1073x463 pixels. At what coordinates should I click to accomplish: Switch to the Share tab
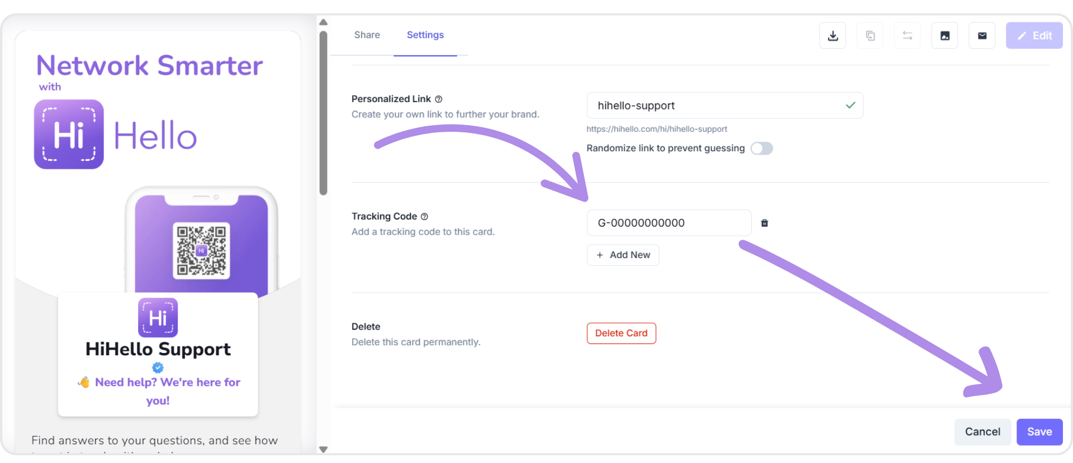coord(367,35)
